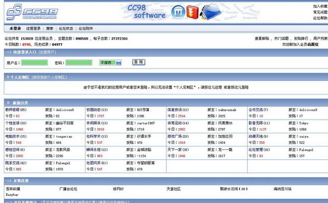
Task: Open the 教师答疑 board
Action: click(12, 110)
